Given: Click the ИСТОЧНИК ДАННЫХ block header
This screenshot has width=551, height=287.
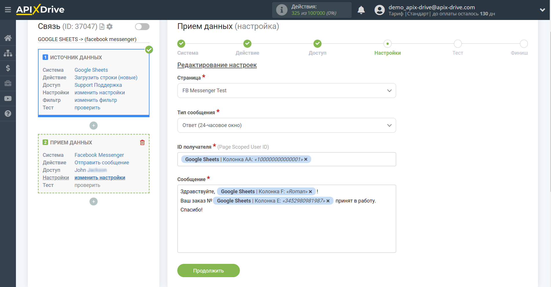Looking at the screenshot, I should 76,58.
